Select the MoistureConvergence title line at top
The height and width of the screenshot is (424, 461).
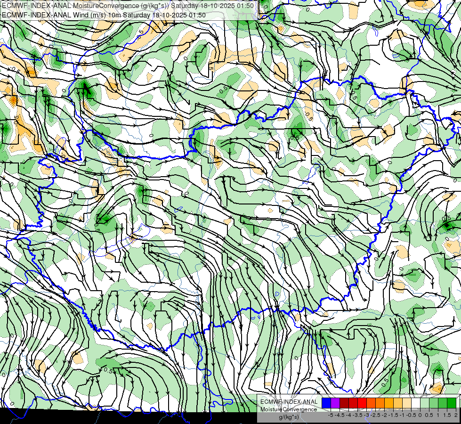tap(128, 6)
